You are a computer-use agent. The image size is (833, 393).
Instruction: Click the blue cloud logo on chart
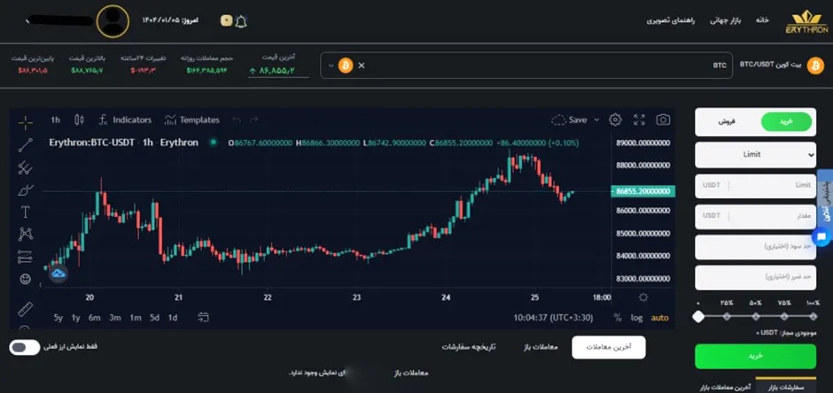coord(58,274)
